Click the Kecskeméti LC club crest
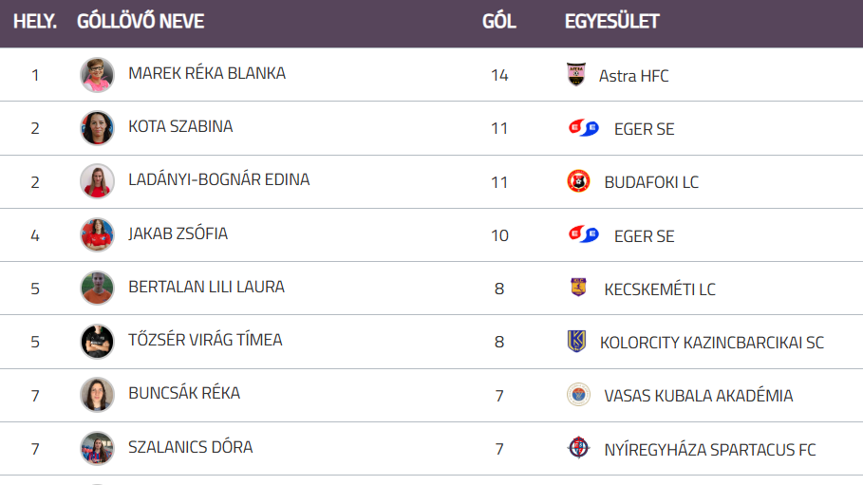 click(x=578, y=288)
